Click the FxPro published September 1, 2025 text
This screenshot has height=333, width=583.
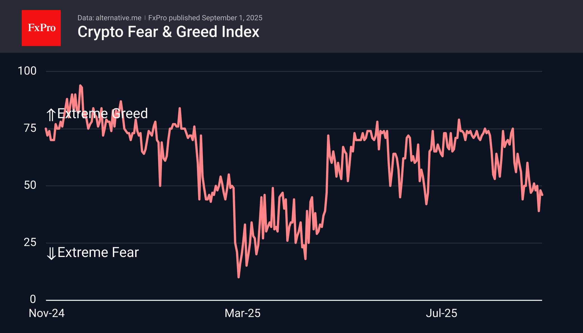point(205,18)
